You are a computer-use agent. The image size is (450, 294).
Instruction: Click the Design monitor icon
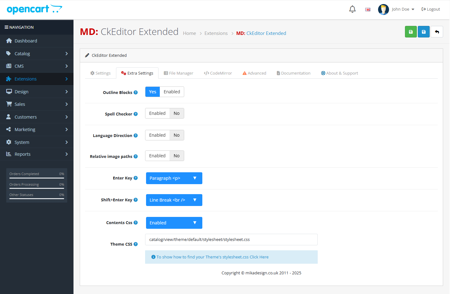pos(9,91)
